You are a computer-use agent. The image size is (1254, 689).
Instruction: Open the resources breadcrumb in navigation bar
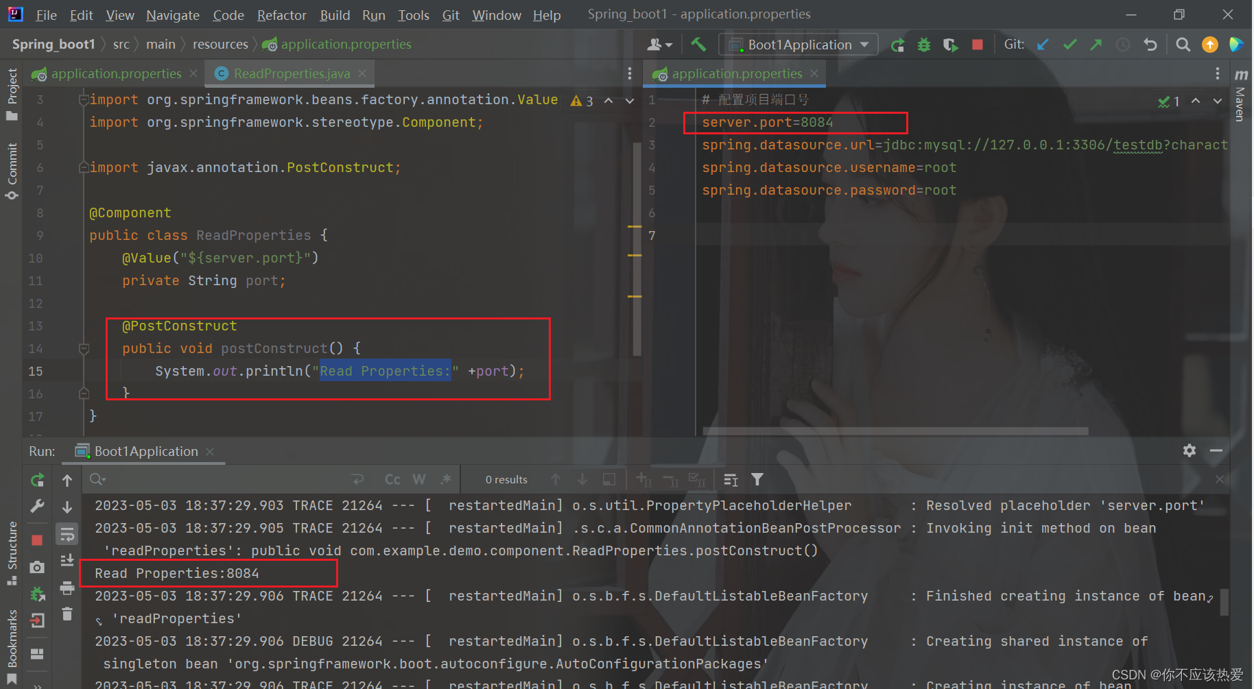click(x=220, y=44)
